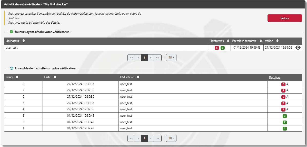Click the date cell in rank 3 row
The image size is (307, 147).
point(81,116)
